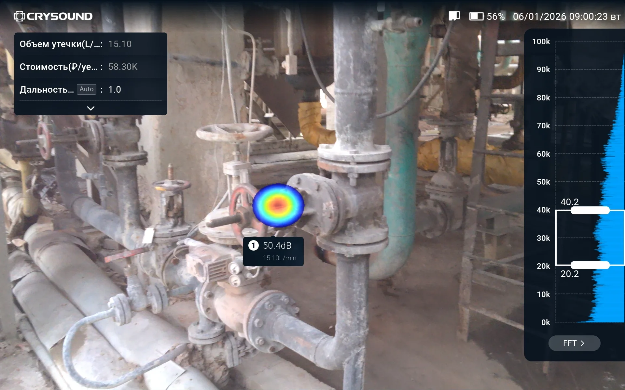Tap the SD card storage icon
This screenshot has height=390, width=625.
click(454, 16)
